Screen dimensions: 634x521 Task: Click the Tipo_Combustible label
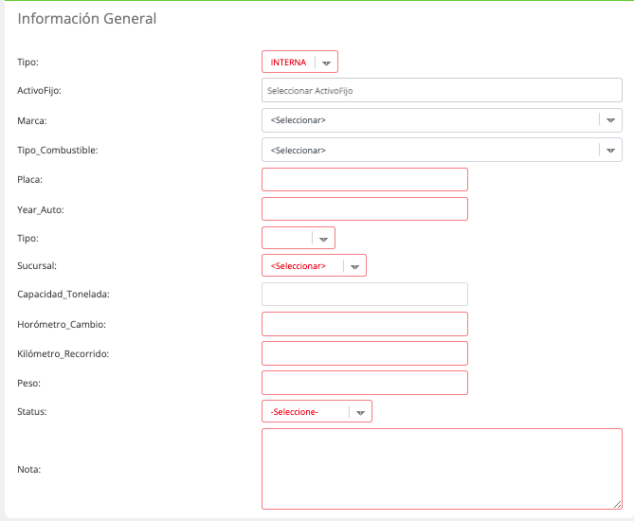tap(58, 151)
